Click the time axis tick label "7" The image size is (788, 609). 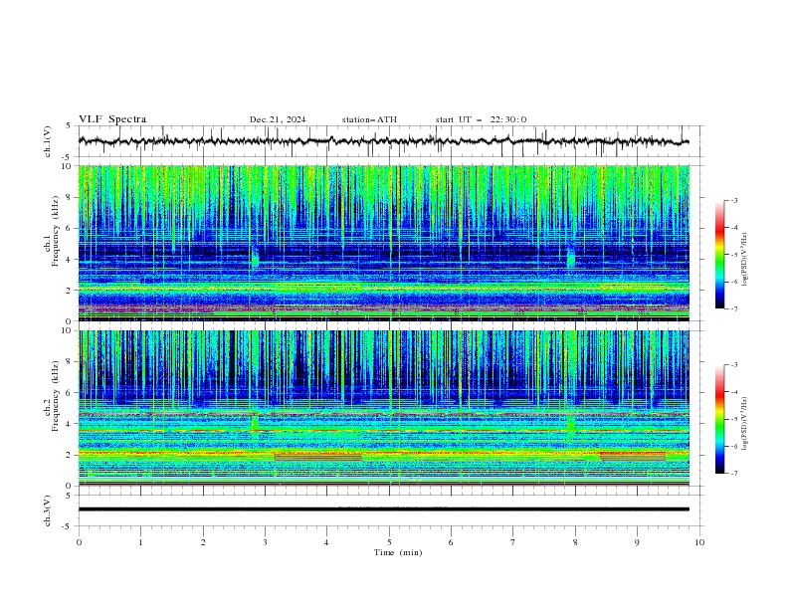513,542
